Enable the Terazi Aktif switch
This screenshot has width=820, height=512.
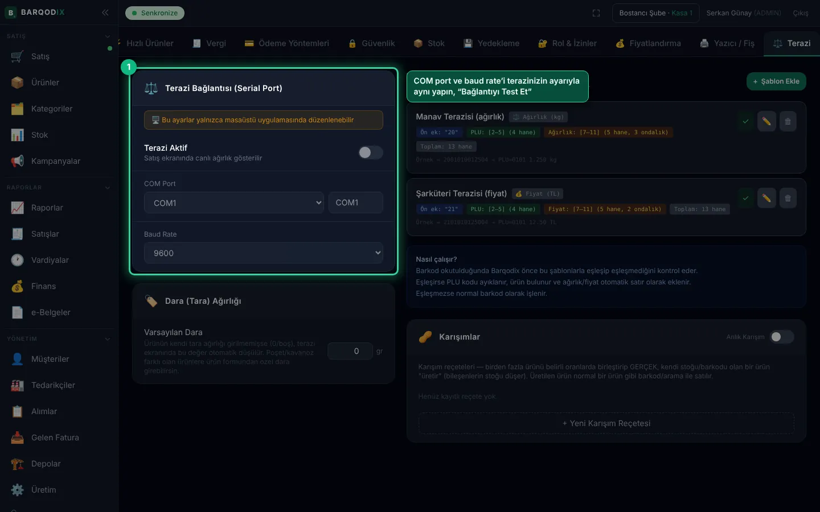371,152
